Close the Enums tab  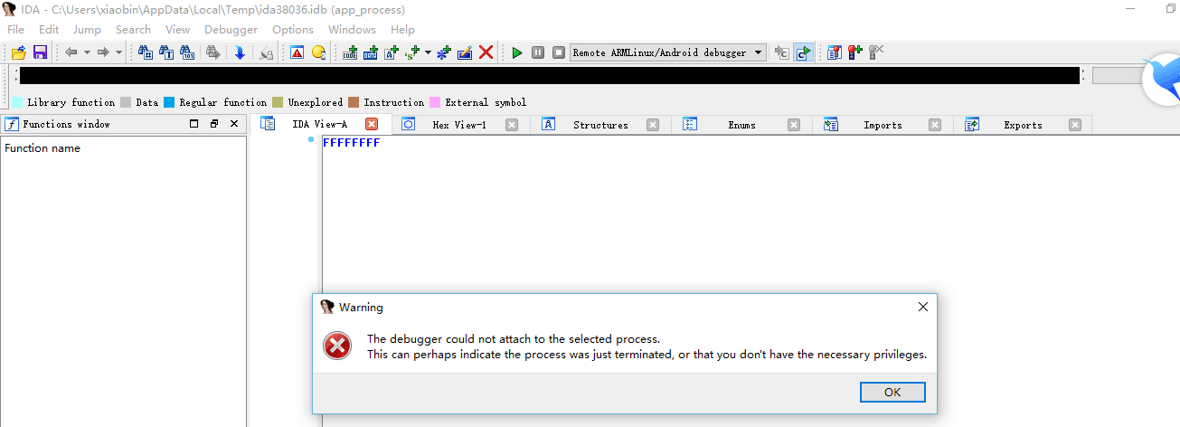794,125
